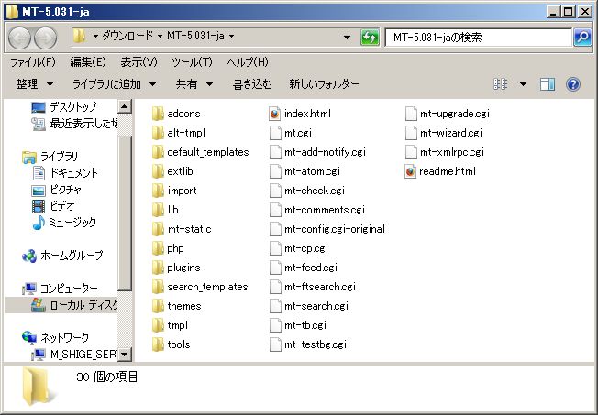The height and width of the screenshot is (415, 598).
Task: Click the magnifier search button
Action: tap(582, 38)
